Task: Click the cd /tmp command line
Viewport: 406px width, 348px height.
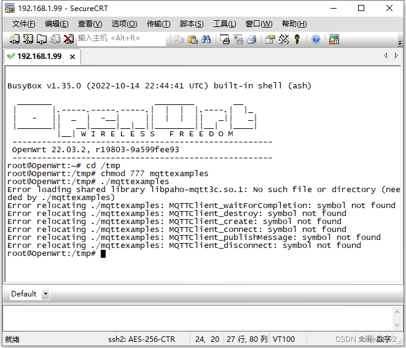Action: (64, 166)
